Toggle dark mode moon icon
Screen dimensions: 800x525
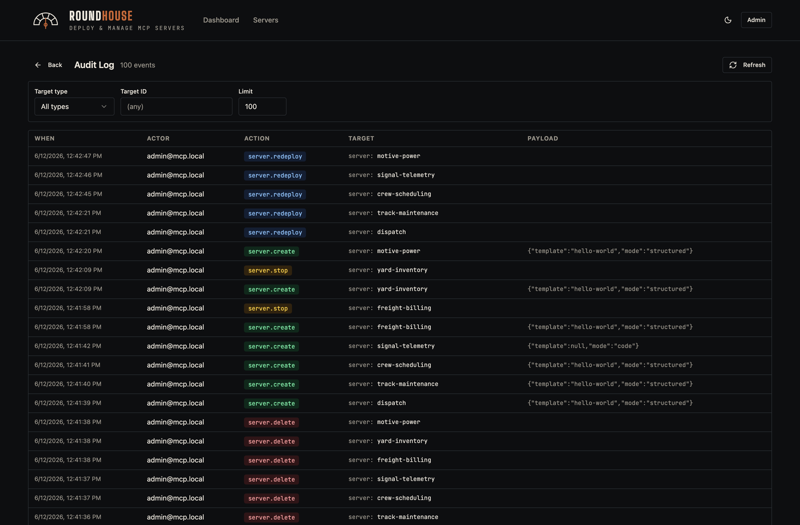point(728,20)
